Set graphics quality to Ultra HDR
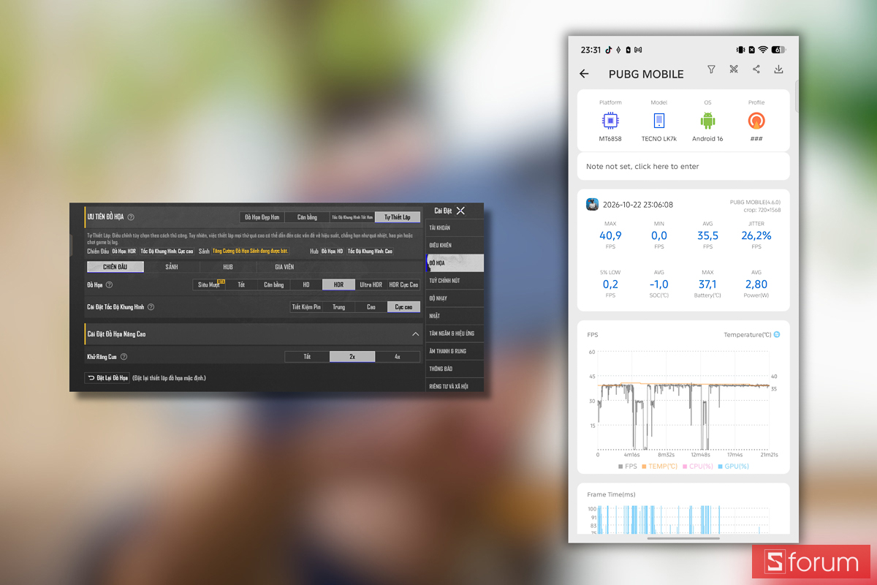 tap(371, 284)
